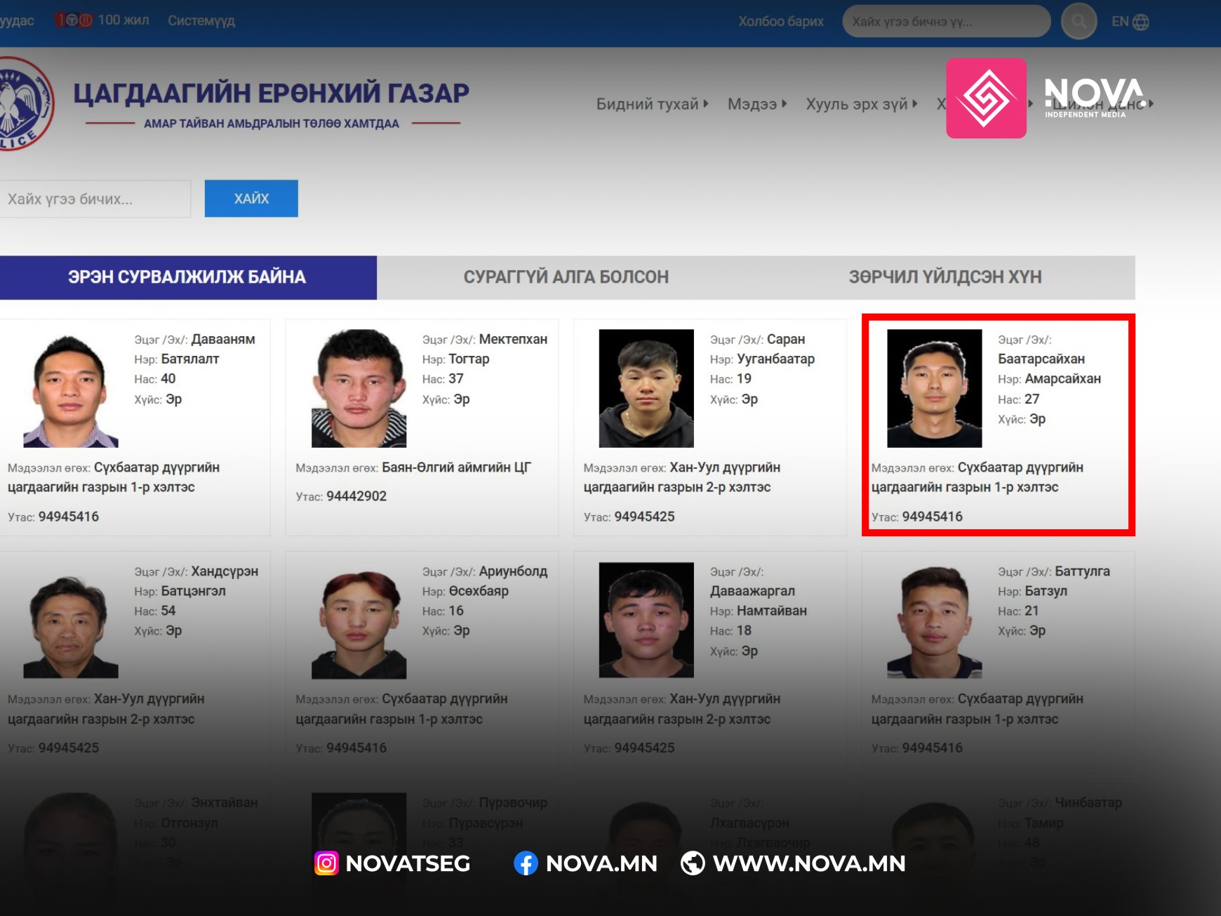Screen dimensions: 1221x916
Task: Open the photo of Өсөхбаяр
Action: click(x=359, y=620)
